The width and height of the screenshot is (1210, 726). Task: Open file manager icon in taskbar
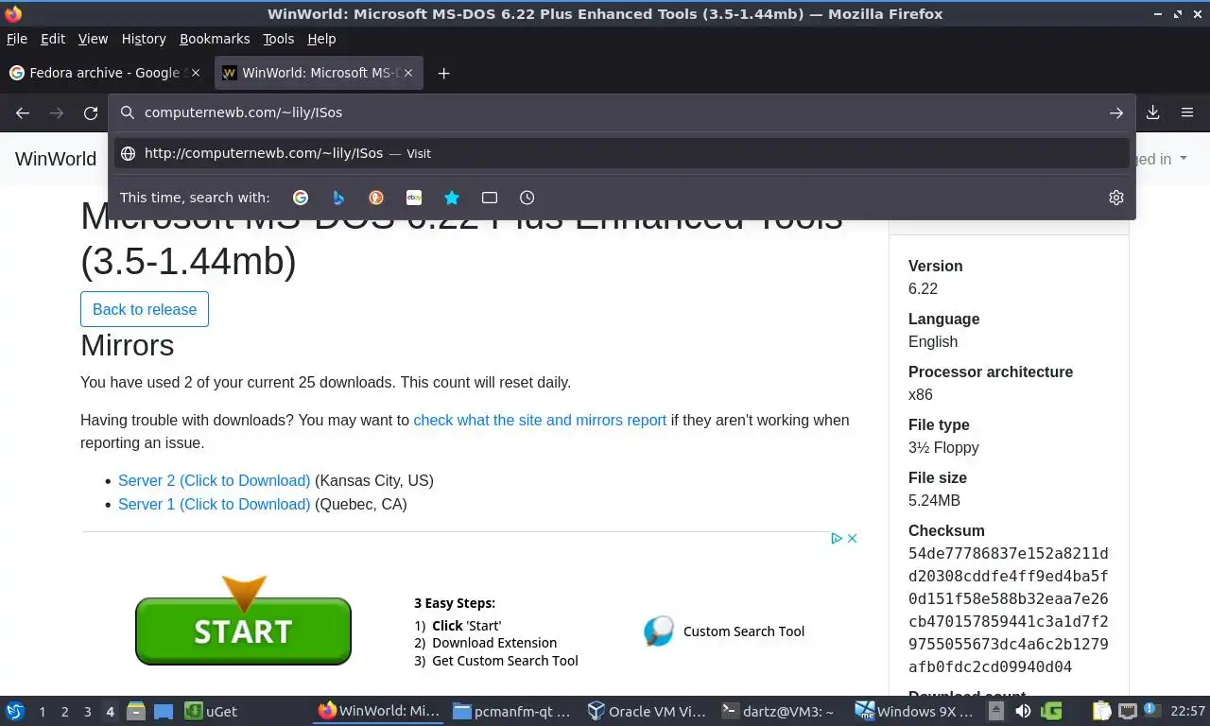pyautogui.click(x=136, y=711)
